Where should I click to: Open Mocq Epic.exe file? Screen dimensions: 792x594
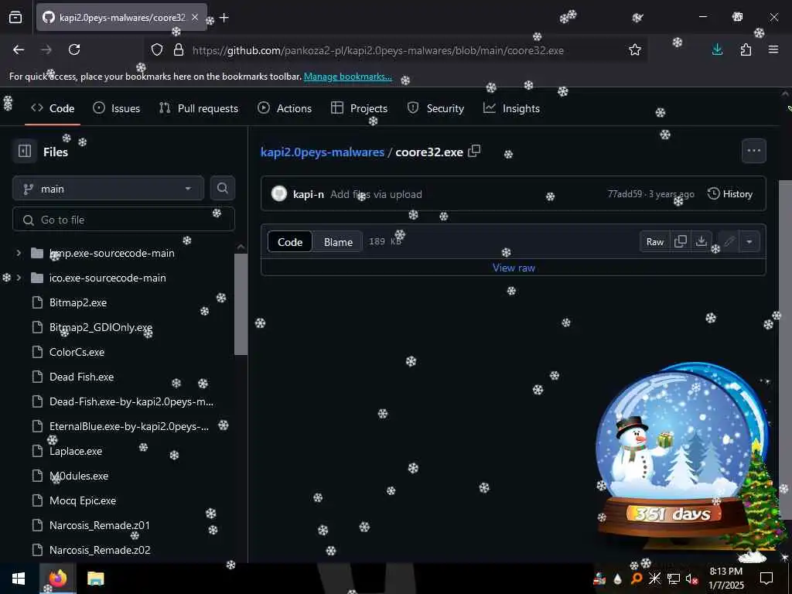[x=82, y=500]
